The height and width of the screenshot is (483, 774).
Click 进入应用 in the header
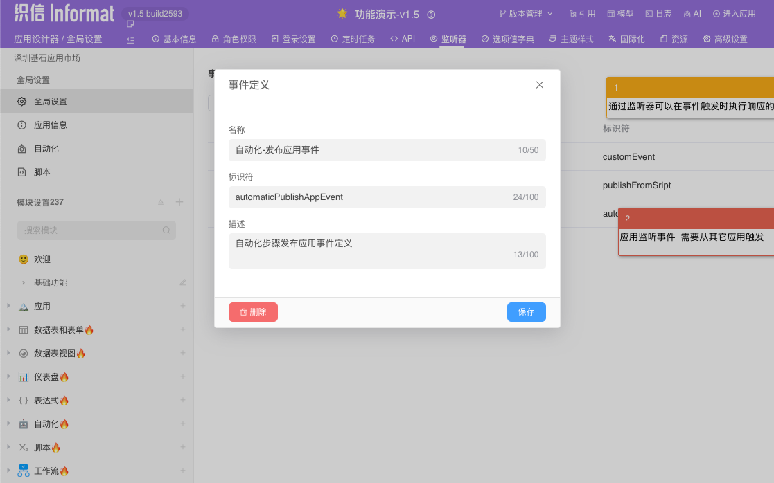(x=735, y=14)
